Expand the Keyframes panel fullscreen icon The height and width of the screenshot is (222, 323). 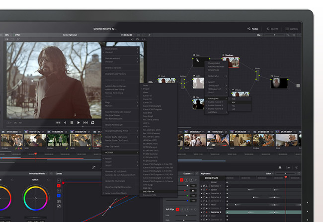[x=299, y=173]
